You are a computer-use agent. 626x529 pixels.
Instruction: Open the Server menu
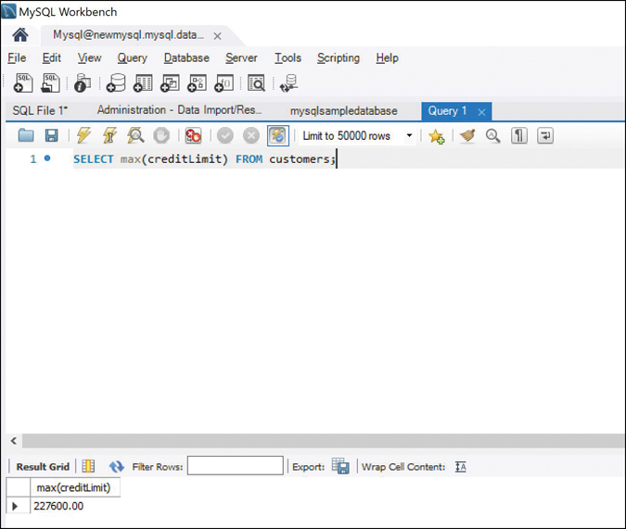[241, 57]
